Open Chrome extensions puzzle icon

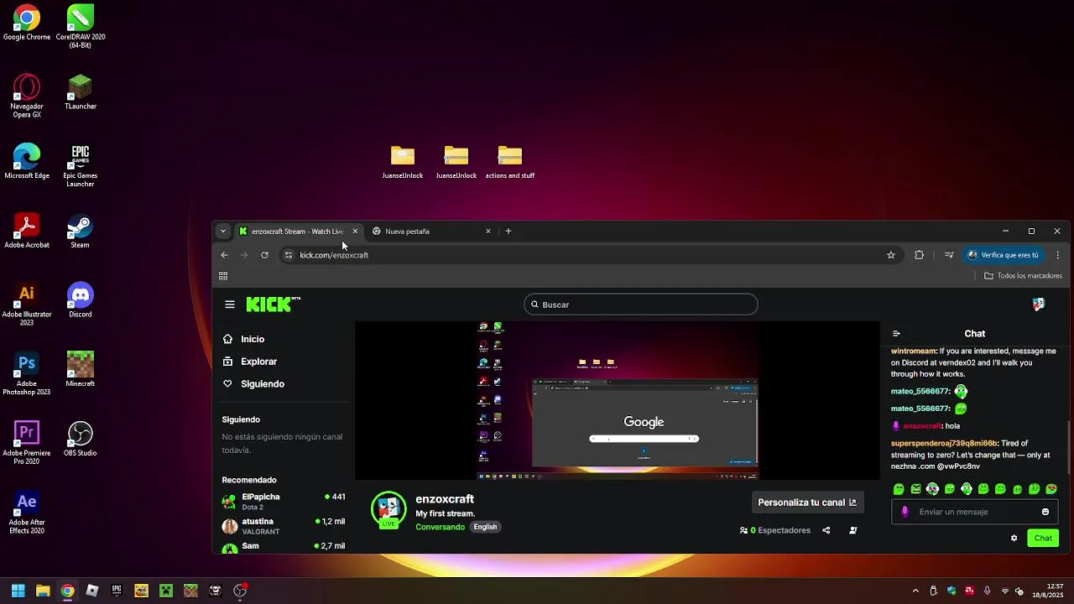pos(920,255)
